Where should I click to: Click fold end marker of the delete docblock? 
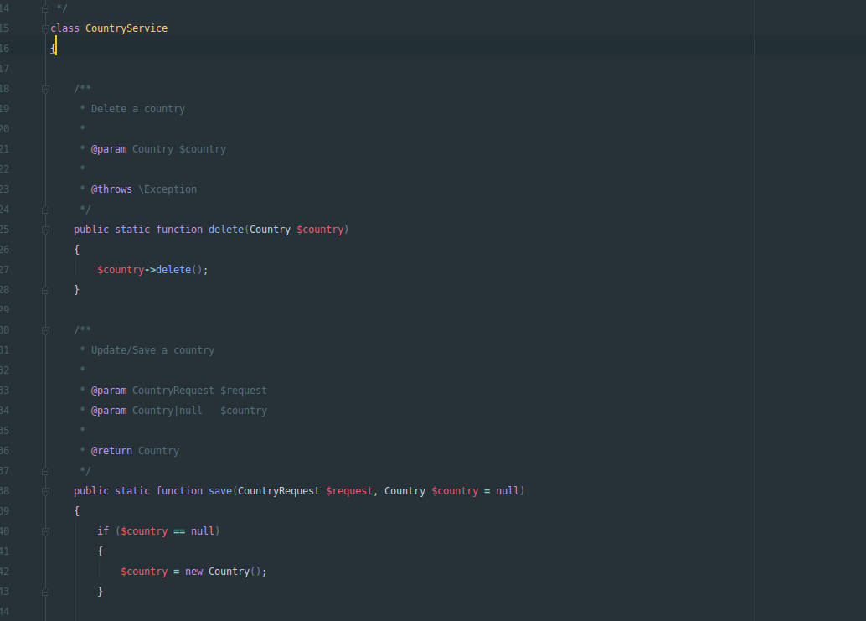coord(46,210)
